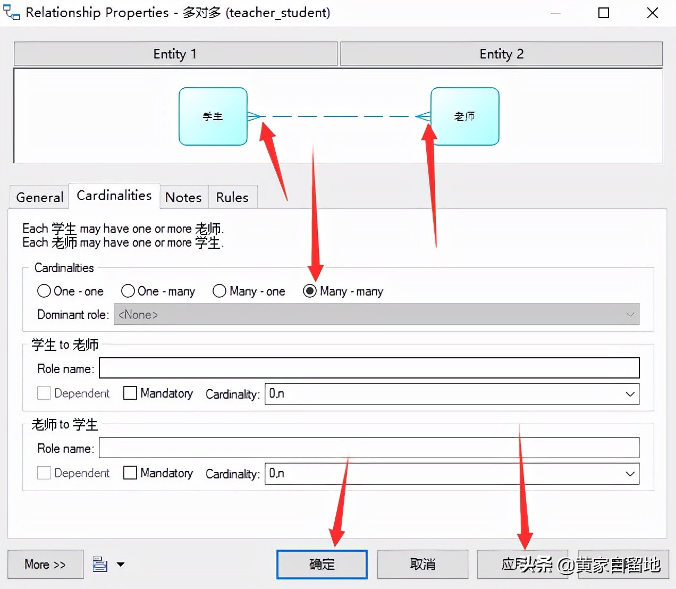The height and width of the screenshot is (589, 676).
Task: Check Mandatory for the 学生 to 老师 role
Action: tap(130, 393)
